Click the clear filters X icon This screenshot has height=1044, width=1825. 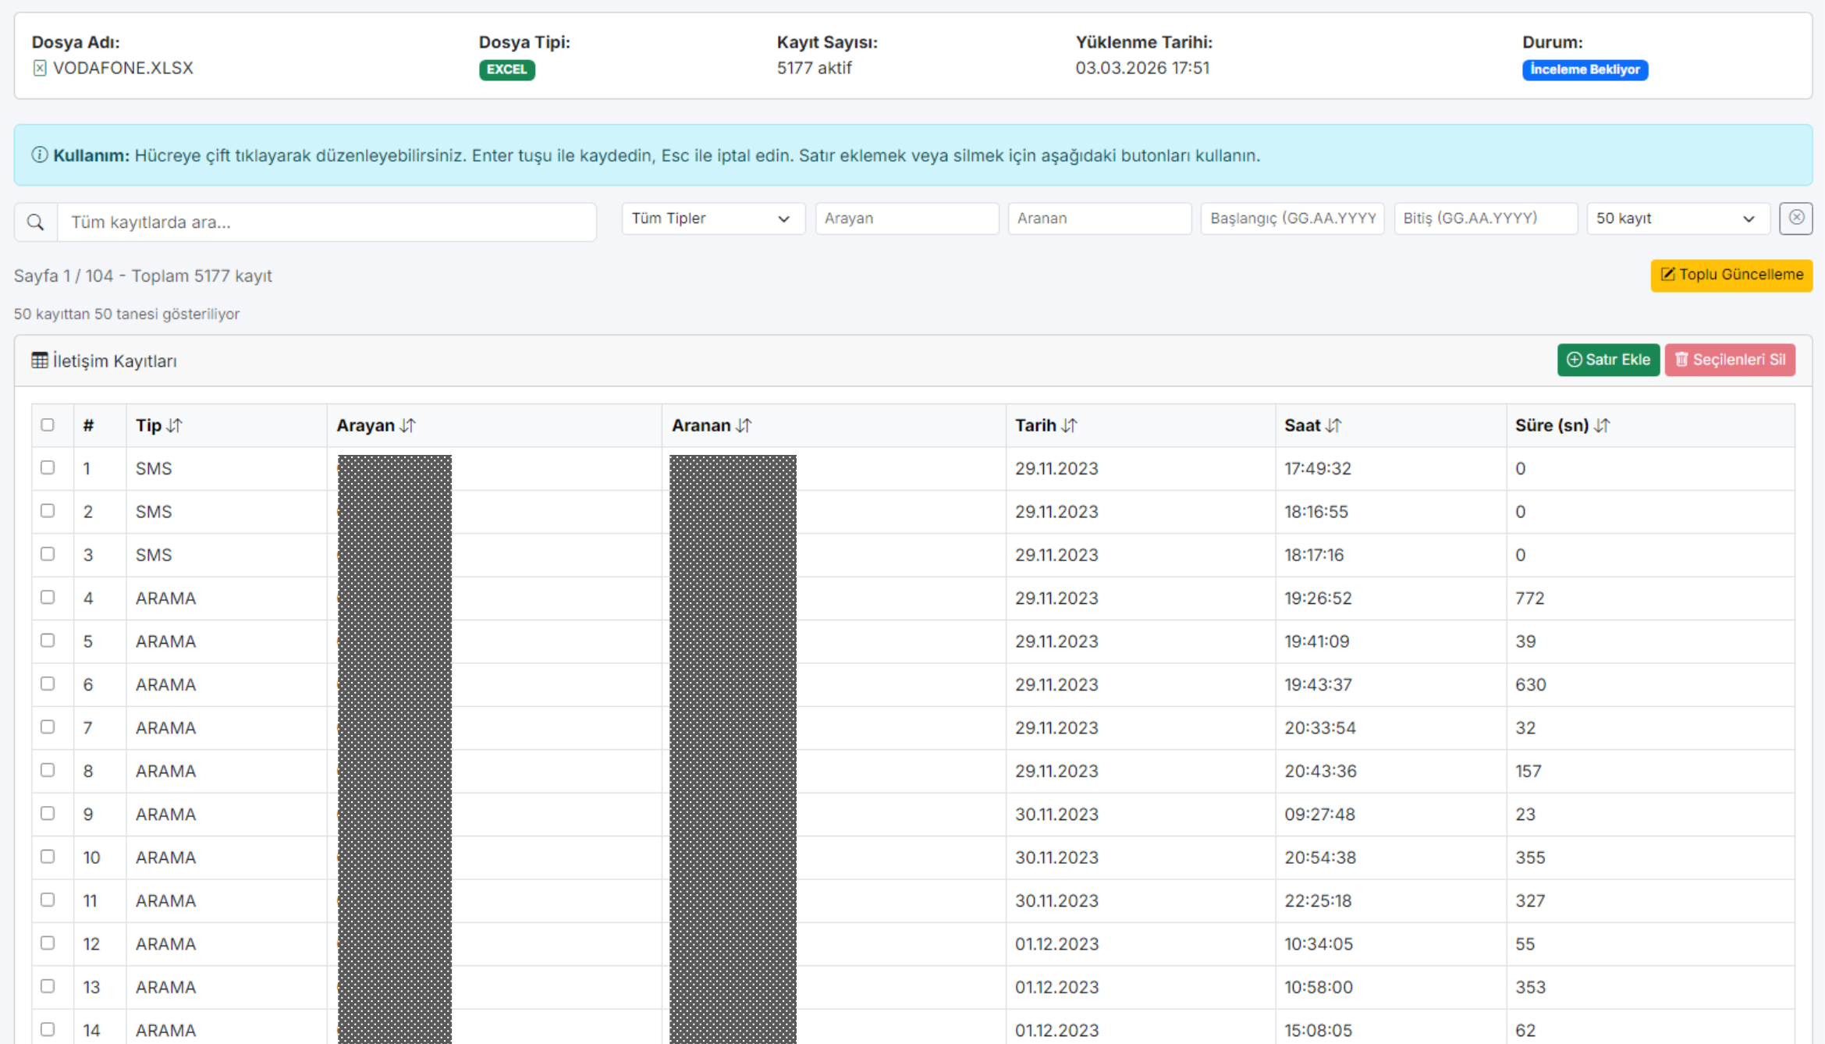click(x=1795, y=218)
